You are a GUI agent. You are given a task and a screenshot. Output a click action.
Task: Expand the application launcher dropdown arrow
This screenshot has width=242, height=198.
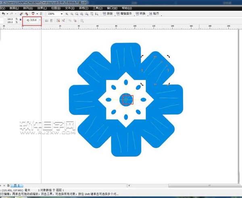pyautogui.click(x=37, y=14)
